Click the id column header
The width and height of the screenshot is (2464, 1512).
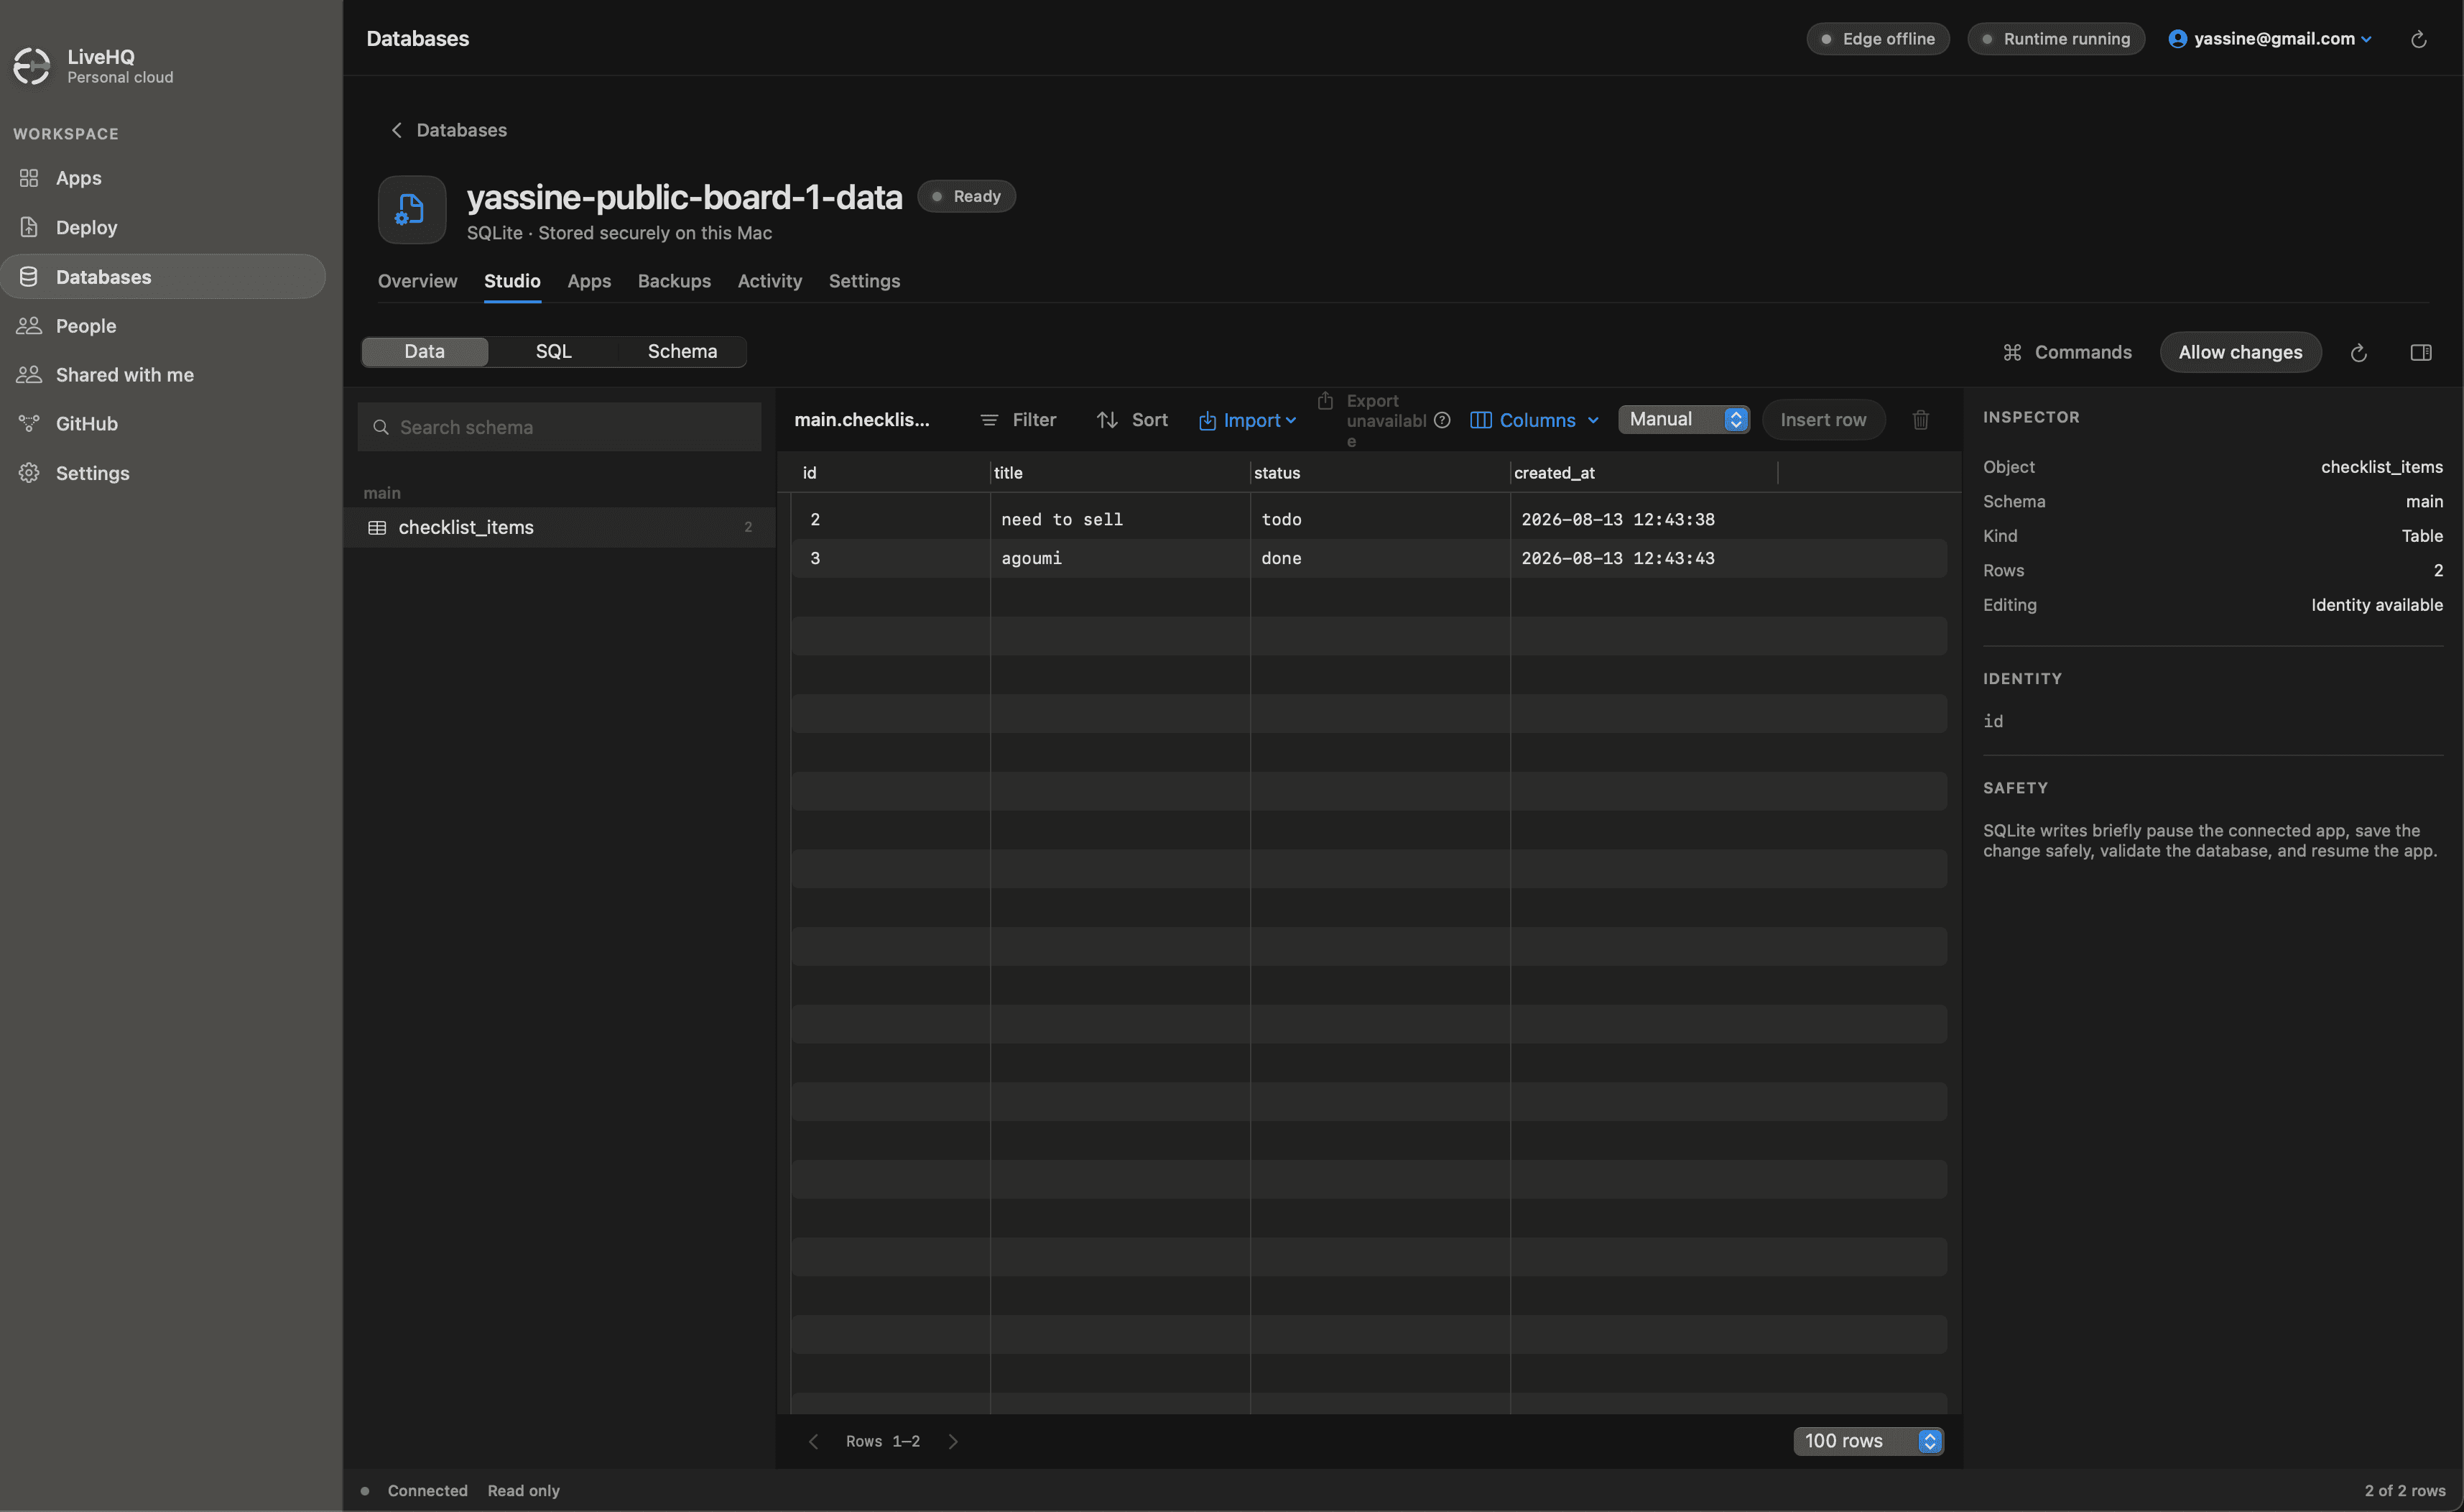(890, 472)
